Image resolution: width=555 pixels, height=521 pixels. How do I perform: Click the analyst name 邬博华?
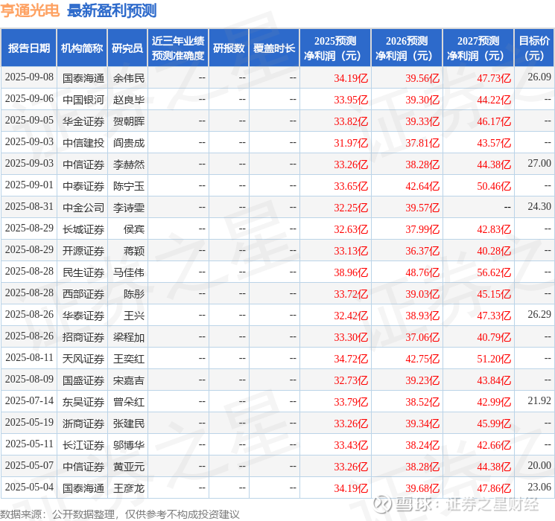[129, 444]
